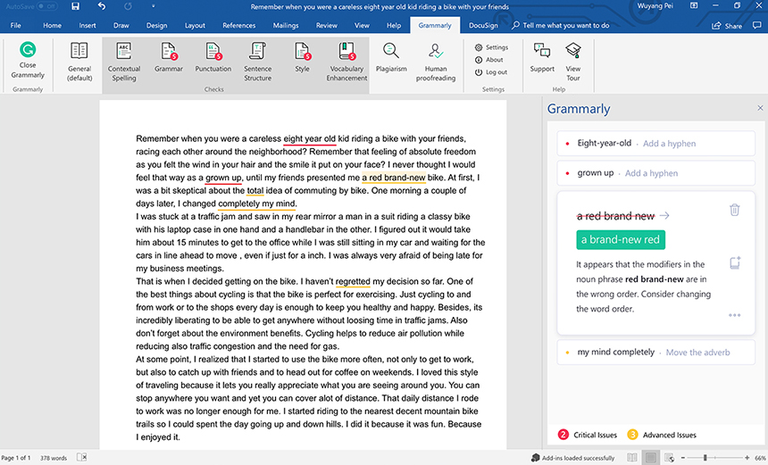Switch to the DocuSign tab
The image size is (768, 465).
tap(483, 25)
